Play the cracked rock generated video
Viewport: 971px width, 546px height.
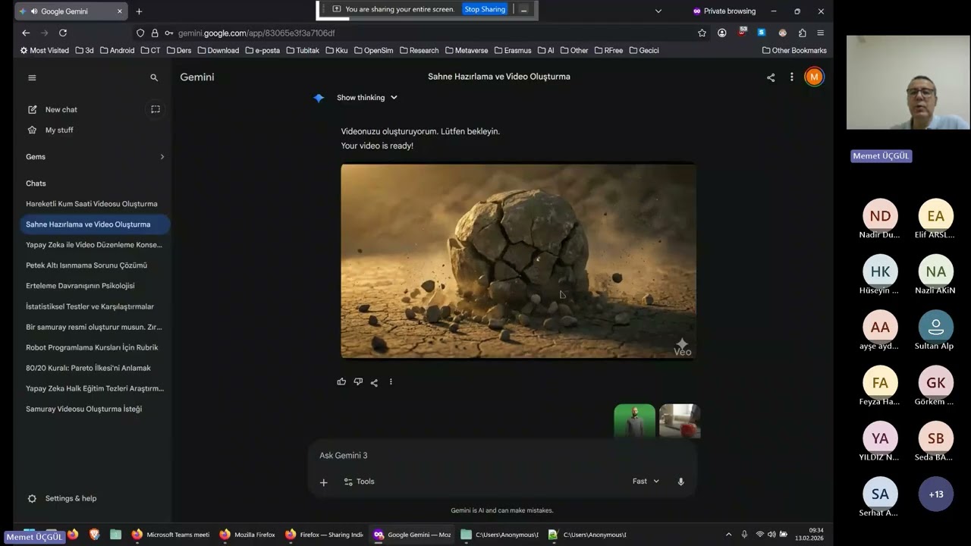point(518,261)
